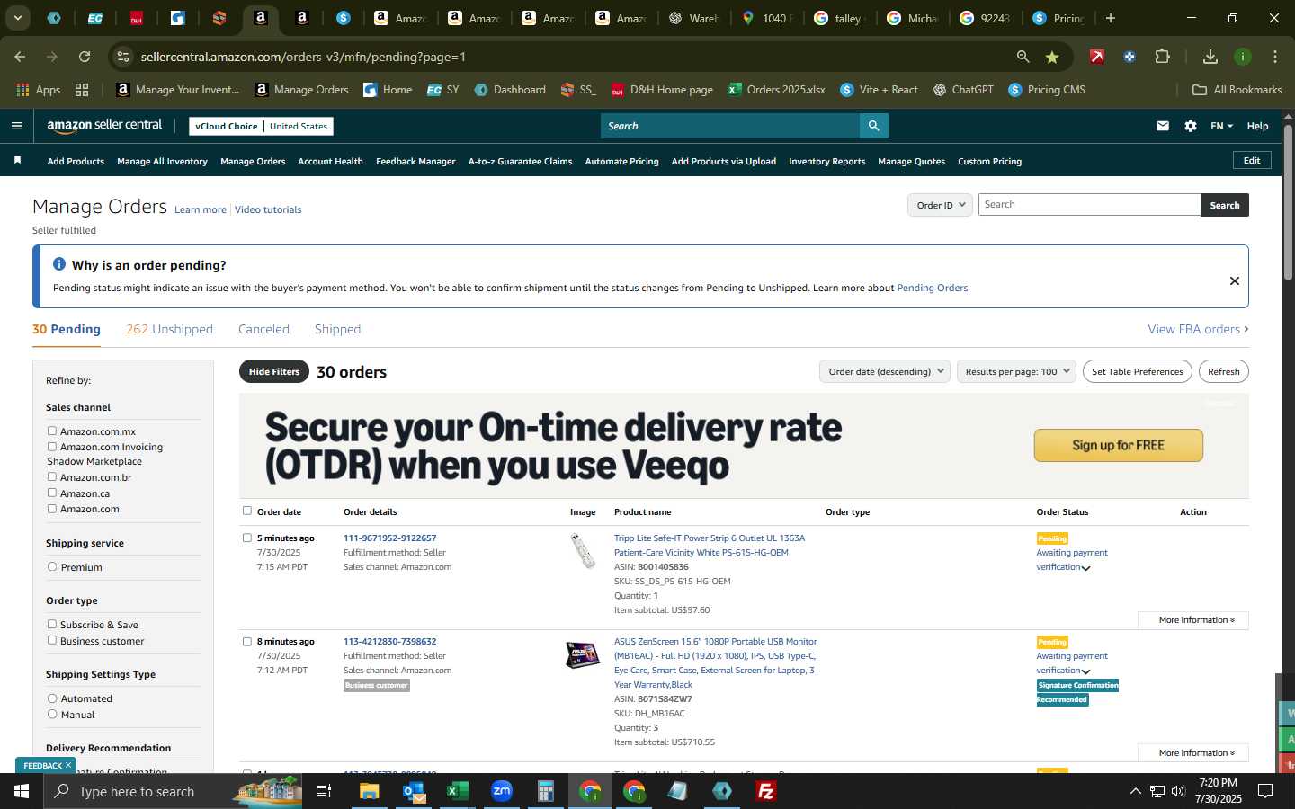Open the Chrome three-dot menu
The height and width of the screenshot is (809, 1295).
tap(1275, 57)
